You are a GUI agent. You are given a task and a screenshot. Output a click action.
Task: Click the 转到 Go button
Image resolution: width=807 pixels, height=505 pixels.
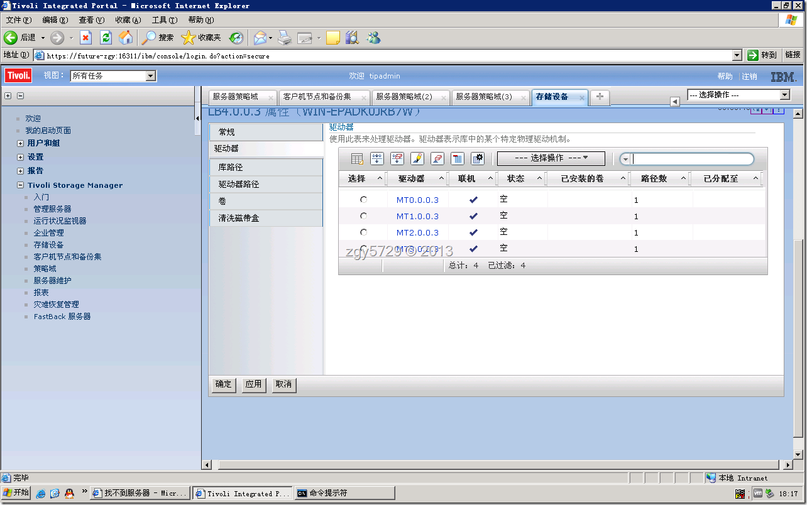pyautogui.click(x=762, y=55)
